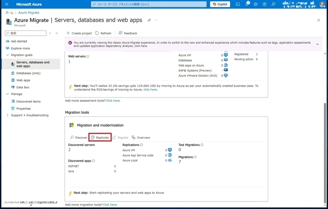Click the page vertical scrollbar

[325, 153]
